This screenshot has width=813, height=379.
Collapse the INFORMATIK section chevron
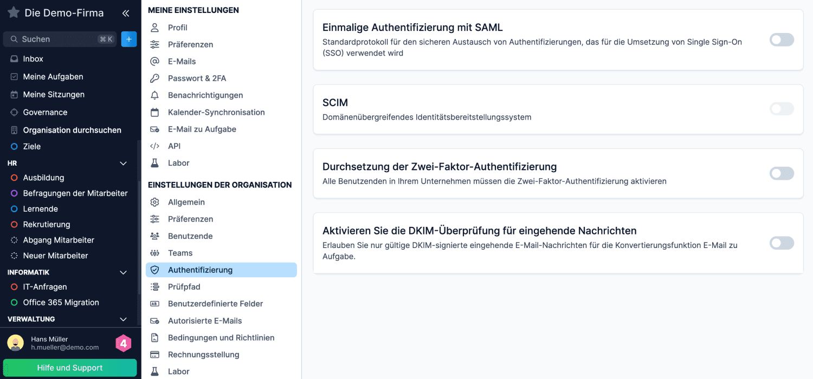click(123, 272)
